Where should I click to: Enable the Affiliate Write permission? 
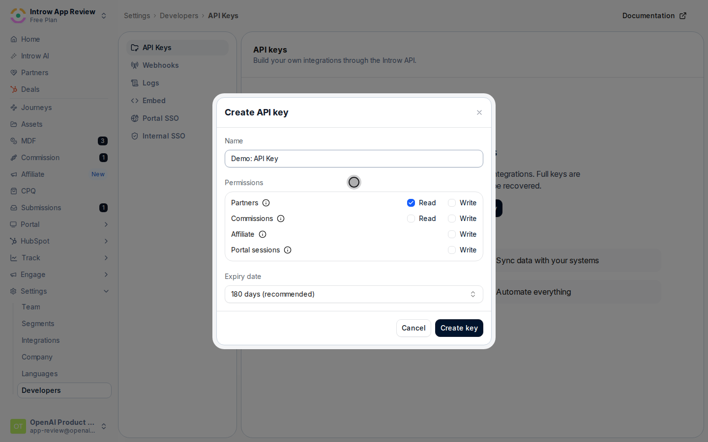[452, 234]
